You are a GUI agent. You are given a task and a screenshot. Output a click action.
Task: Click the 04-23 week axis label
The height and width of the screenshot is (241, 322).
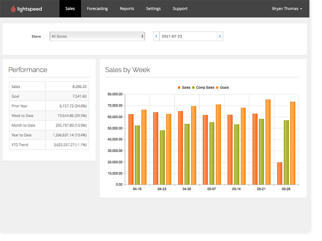tap(162, 189)
